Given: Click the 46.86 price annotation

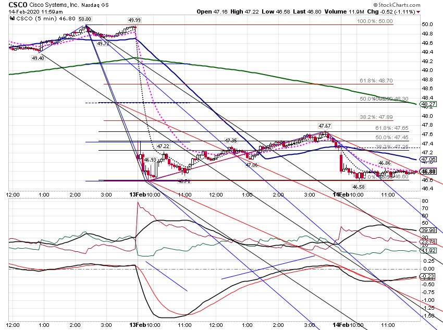Looking at the screenshot, I should point(385,163).
